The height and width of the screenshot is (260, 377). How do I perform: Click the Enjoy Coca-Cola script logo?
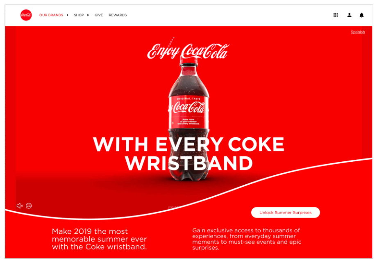(188, 50)
